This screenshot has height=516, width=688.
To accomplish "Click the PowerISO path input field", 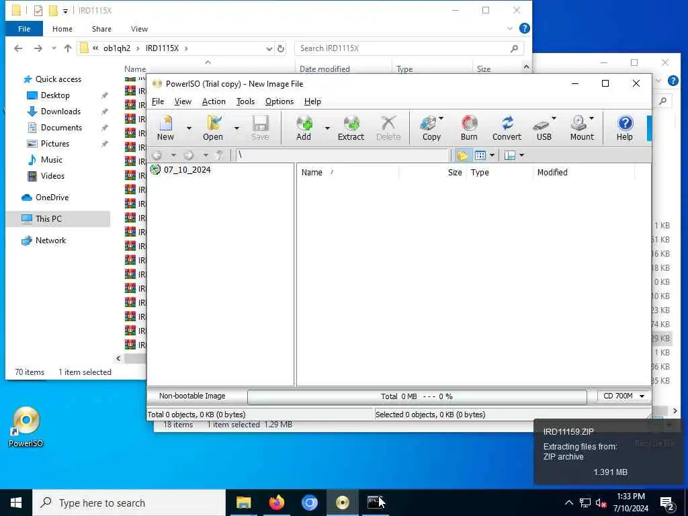I will (x=343, y=155).
